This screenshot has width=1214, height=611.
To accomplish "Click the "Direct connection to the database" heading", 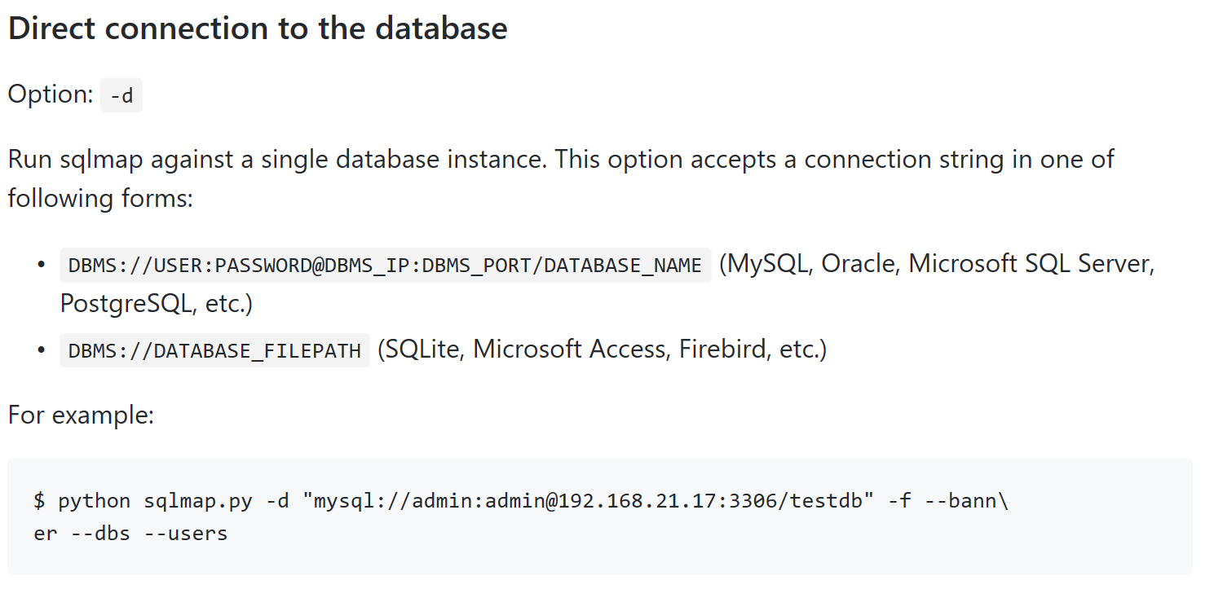I will 258,29.
